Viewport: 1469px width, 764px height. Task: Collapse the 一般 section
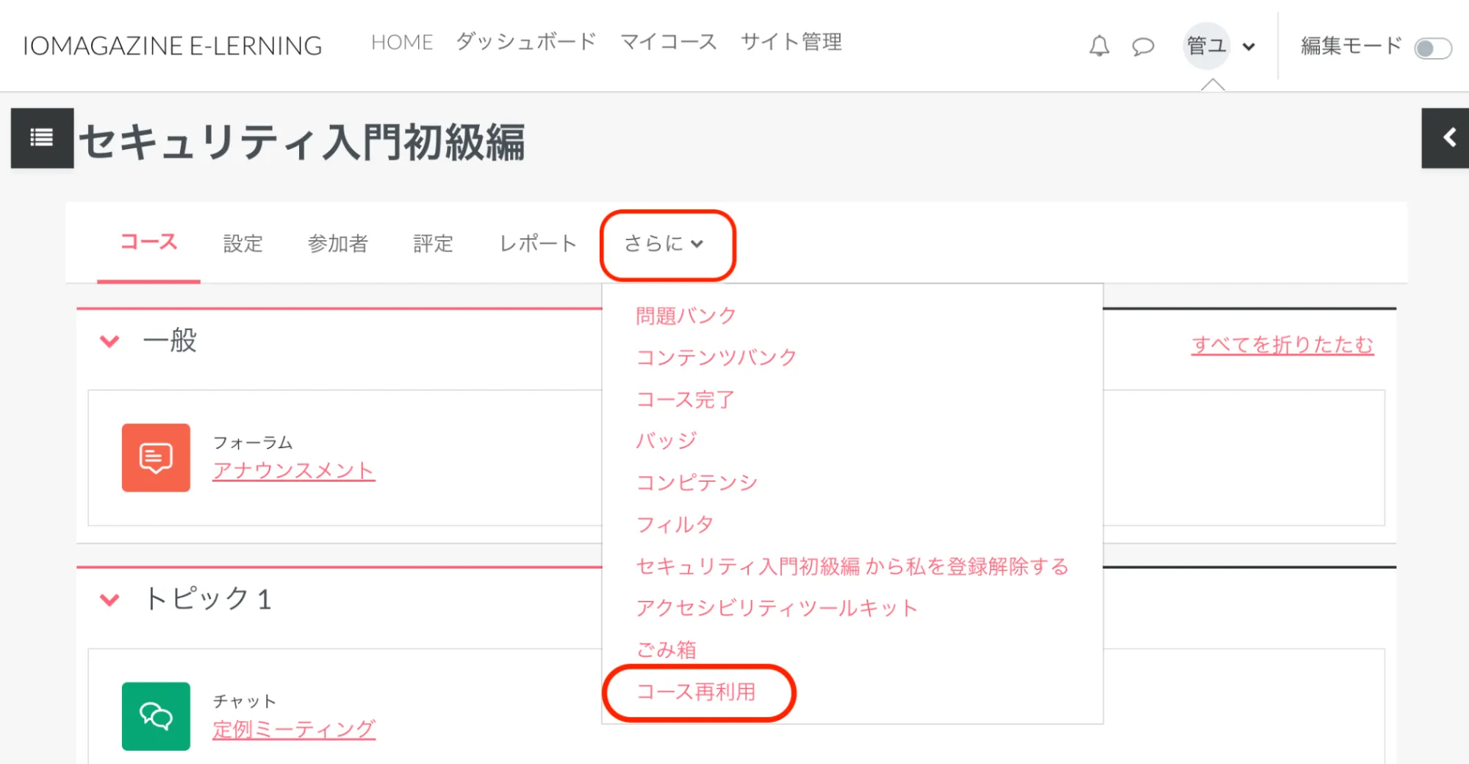coord(110,342)
